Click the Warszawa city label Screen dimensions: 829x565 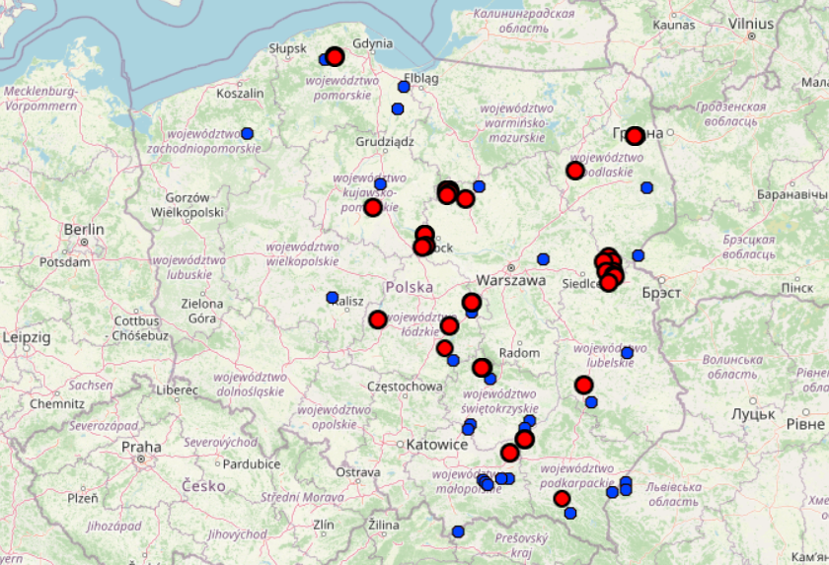click(x=510, y=280)
